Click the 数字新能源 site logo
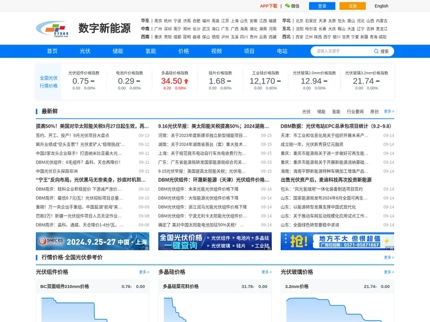 (52, 29)
